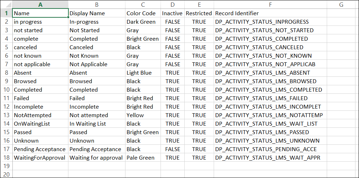Select the Inactive FALSE cell for Pending Acceptance
This screenshot has height=178, width=359.
173,149
